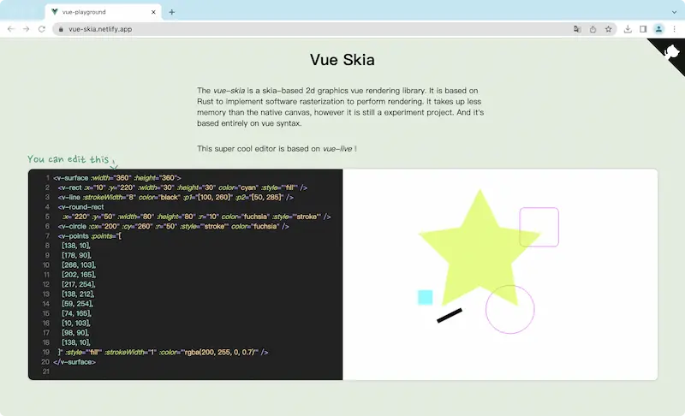Close the vue-playground tab
The width and height of the screenshot is (685, 416).
click(x=153, y=12)
